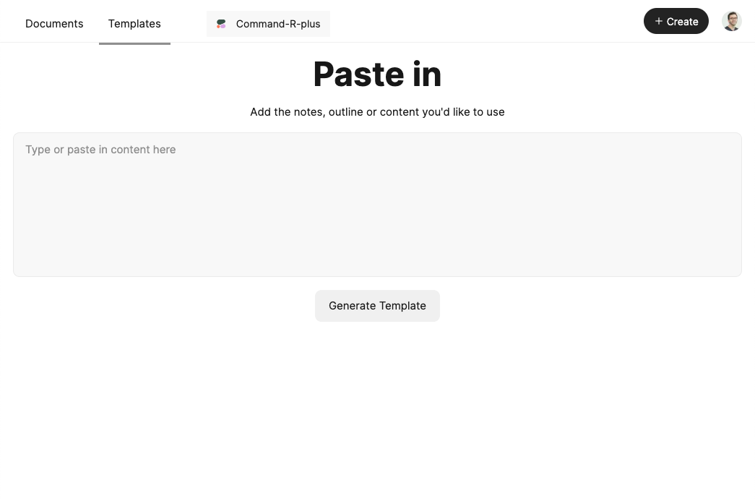Click the word Create in the top-right button
Screen dimensions: 755x499
click(x=682, y=22)
